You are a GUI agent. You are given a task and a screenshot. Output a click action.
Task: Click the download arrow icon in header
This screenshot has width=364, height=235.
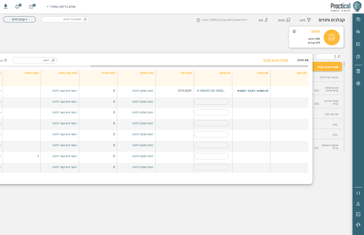tap(6, 6)
